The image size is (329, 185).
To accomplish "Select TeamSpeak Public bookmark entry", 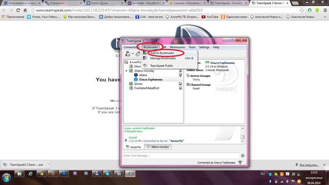I will coord(161,65).
